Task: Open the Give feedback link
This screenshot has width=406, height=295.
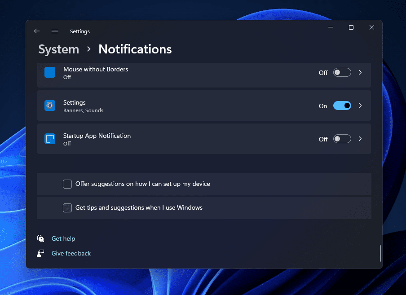Action: click(71, 253)
